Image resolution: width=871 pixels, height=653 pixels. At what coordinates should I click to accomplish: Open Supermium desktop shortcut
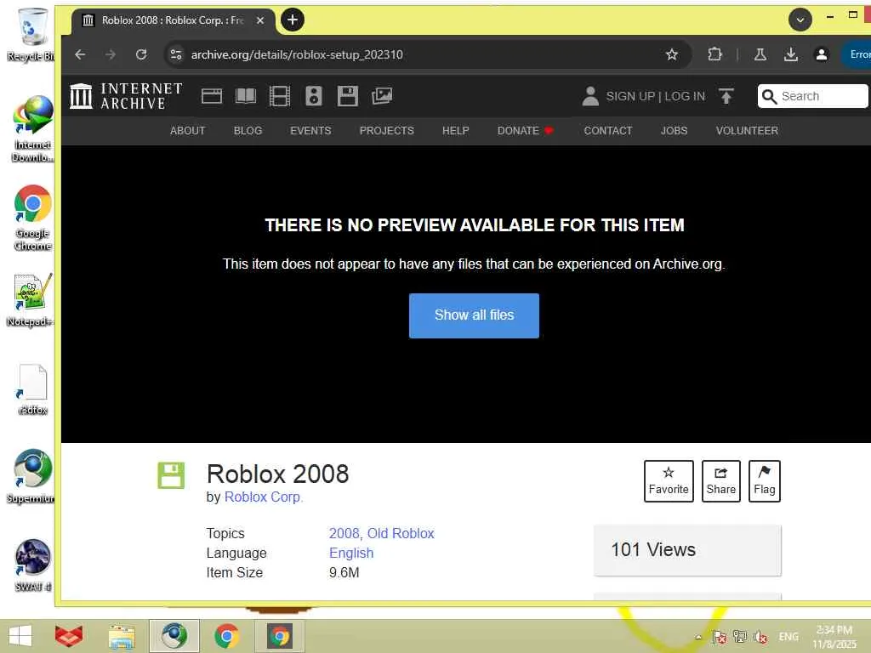[x=31, y=477]
